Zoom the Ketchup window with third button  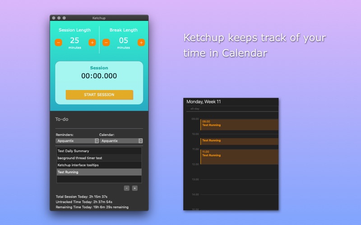64,18
